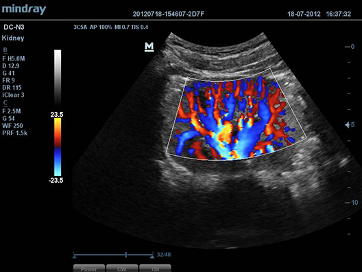
Task: Click the DR 115 dynamic range value
Action: point(12,88)
